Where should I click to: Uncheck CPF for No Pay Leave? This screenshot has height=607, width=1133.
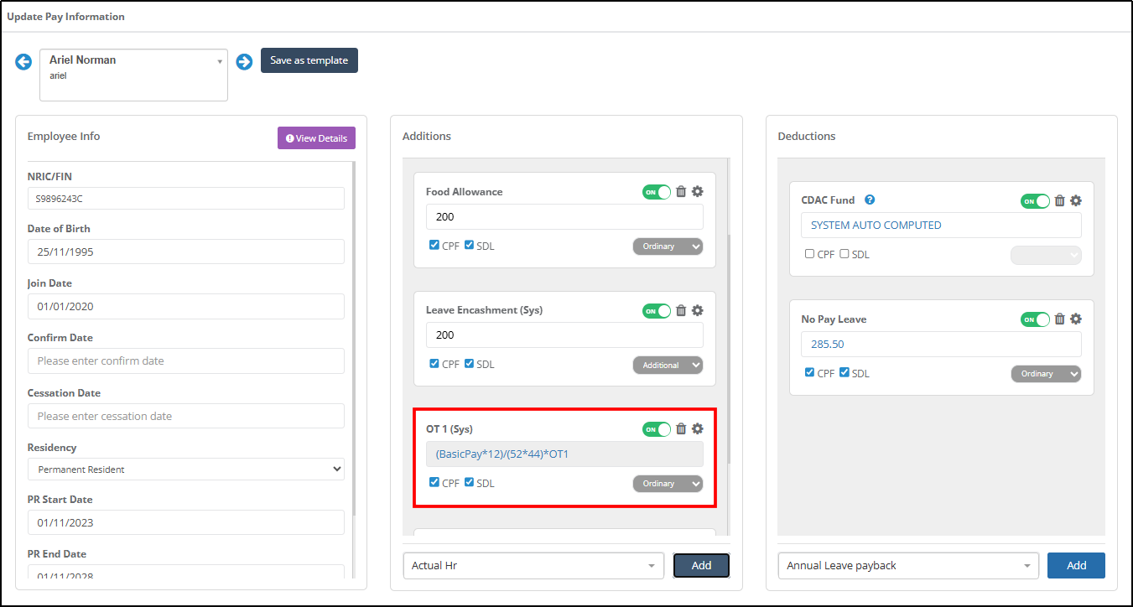pos(809,372)
